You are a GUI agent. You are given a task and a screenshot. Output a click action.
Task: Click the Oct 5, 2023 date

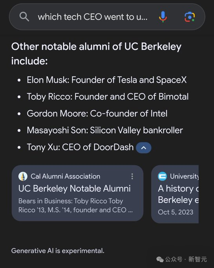point(176,212)
